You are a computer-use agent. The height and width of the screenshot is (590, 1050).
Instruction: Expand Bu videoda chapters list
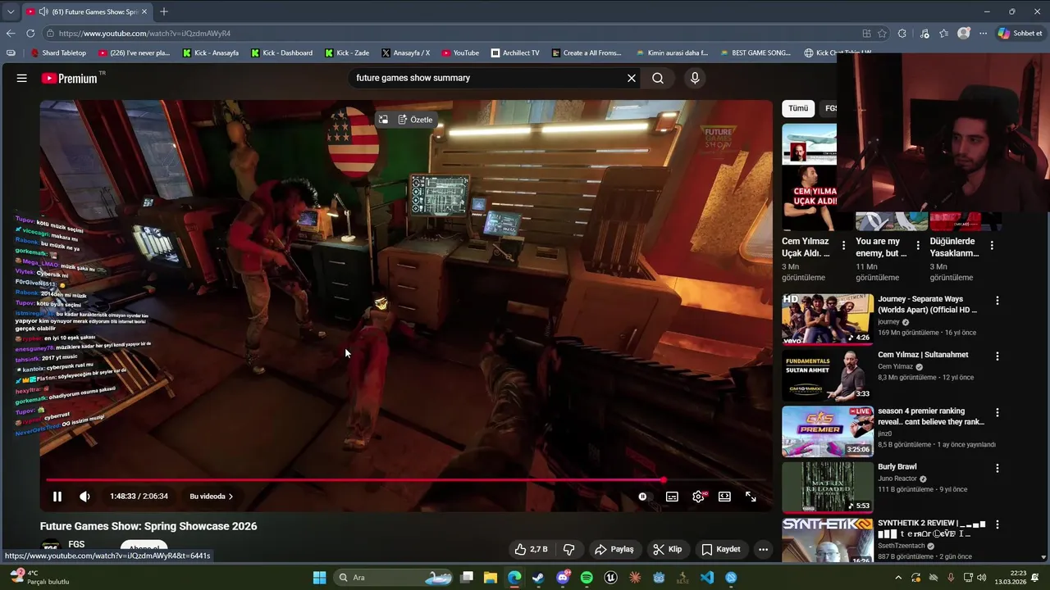click(212, 497)
